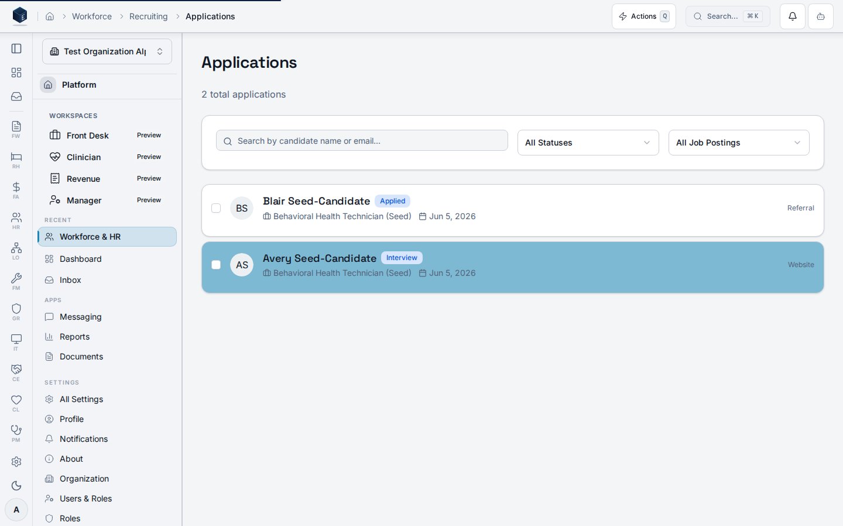Open the apps grid icon in rail
The height and width of the screenshot is (526, 843).
(x=16, y=72)
